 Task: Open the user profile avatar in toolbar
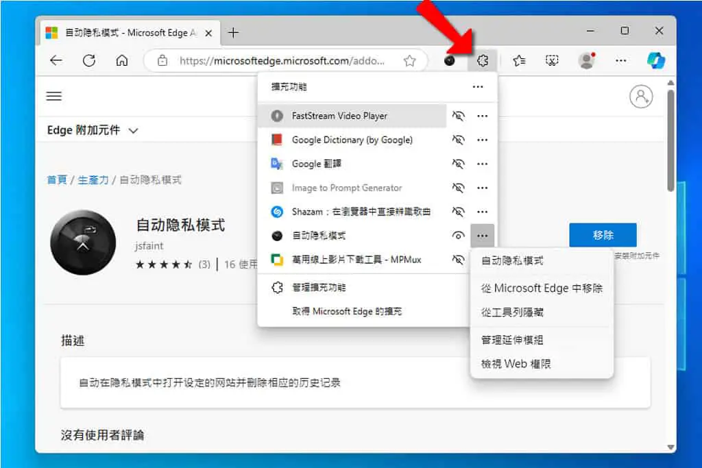pos(587,60)
